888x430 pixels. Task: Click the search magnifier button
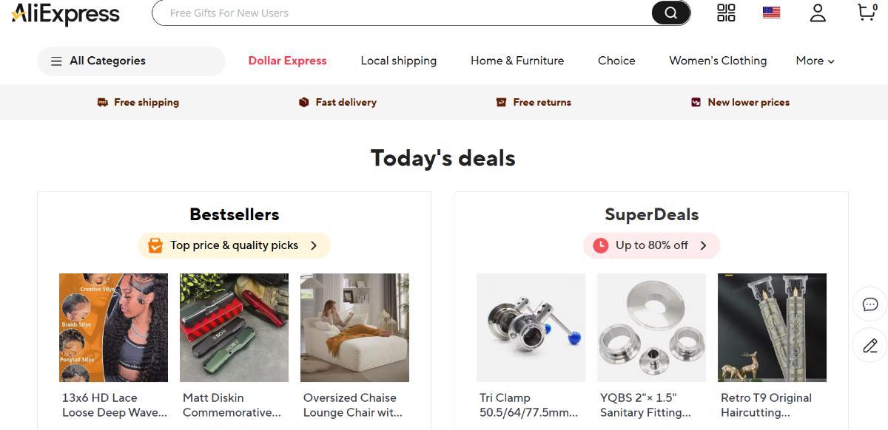pyautogui.click(x=670, y=13)
